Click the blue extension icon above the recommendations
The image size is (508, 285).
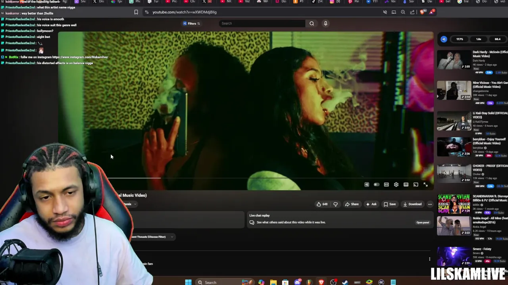click(444, 39)
